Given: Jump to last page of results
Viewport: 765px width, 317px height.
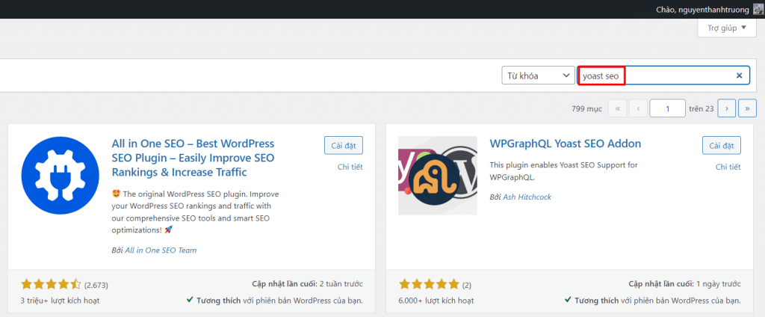Looking at the screenshot, I should pyautogui.click(x=746, y=108).
